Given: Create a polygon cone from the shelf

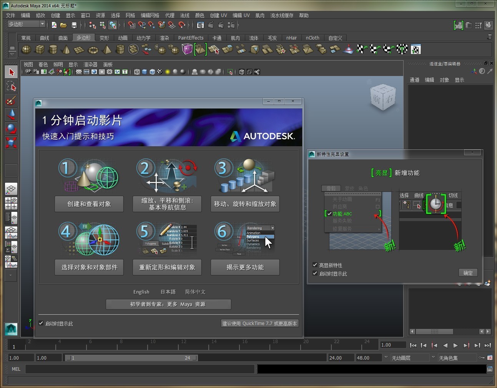Looking at the screenshot, I should coord(66,50).
